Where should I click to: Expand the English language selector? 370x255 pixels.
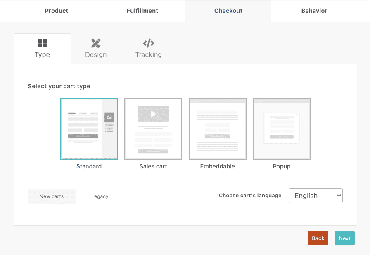point(315,195)
